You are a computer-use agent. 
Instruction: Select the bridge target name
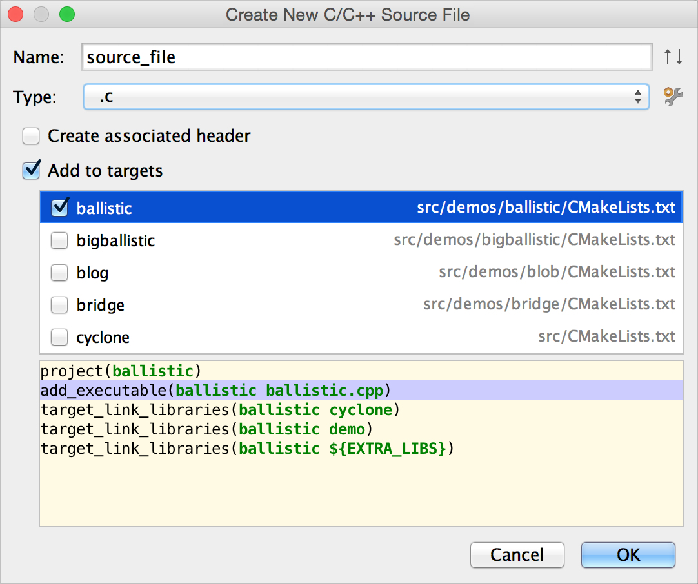tap(101, 305)
